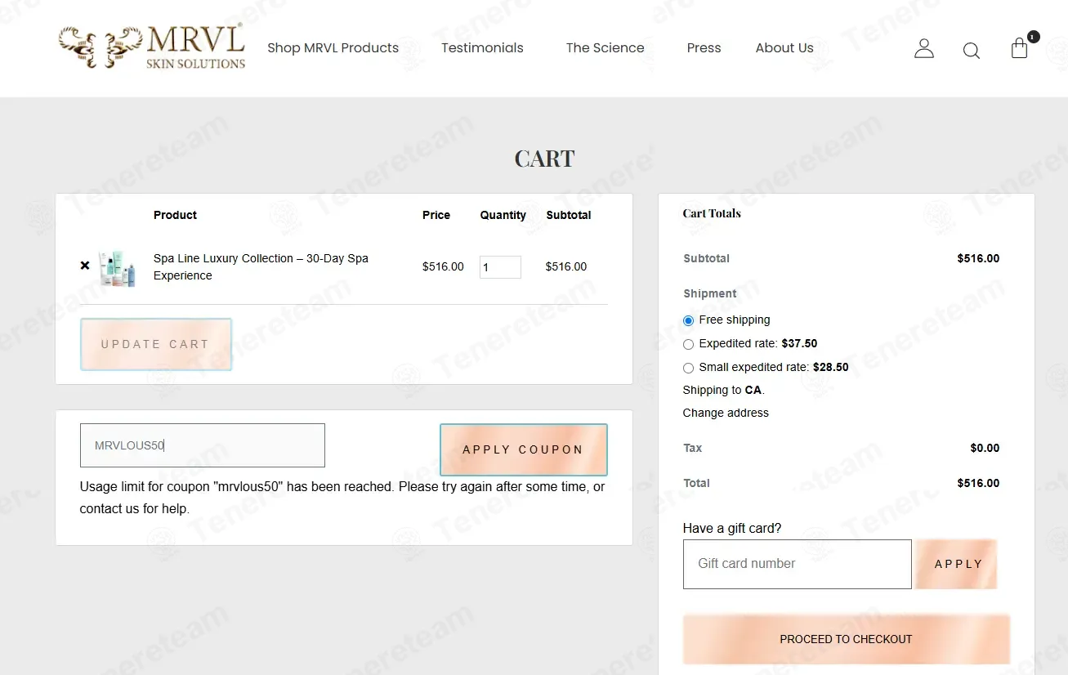Click the Spa Line product thumbnail
This screenshot has width=1068, height=675.
117,268
